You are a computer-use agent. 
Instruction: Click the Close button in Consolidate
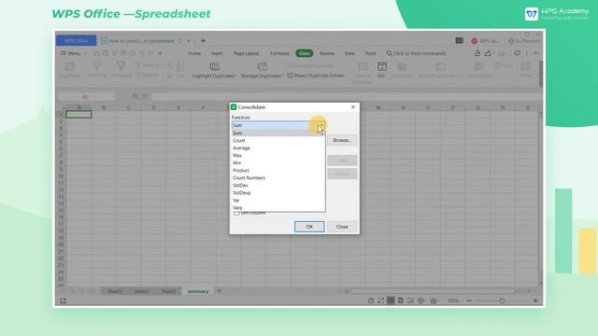(342, 227)
